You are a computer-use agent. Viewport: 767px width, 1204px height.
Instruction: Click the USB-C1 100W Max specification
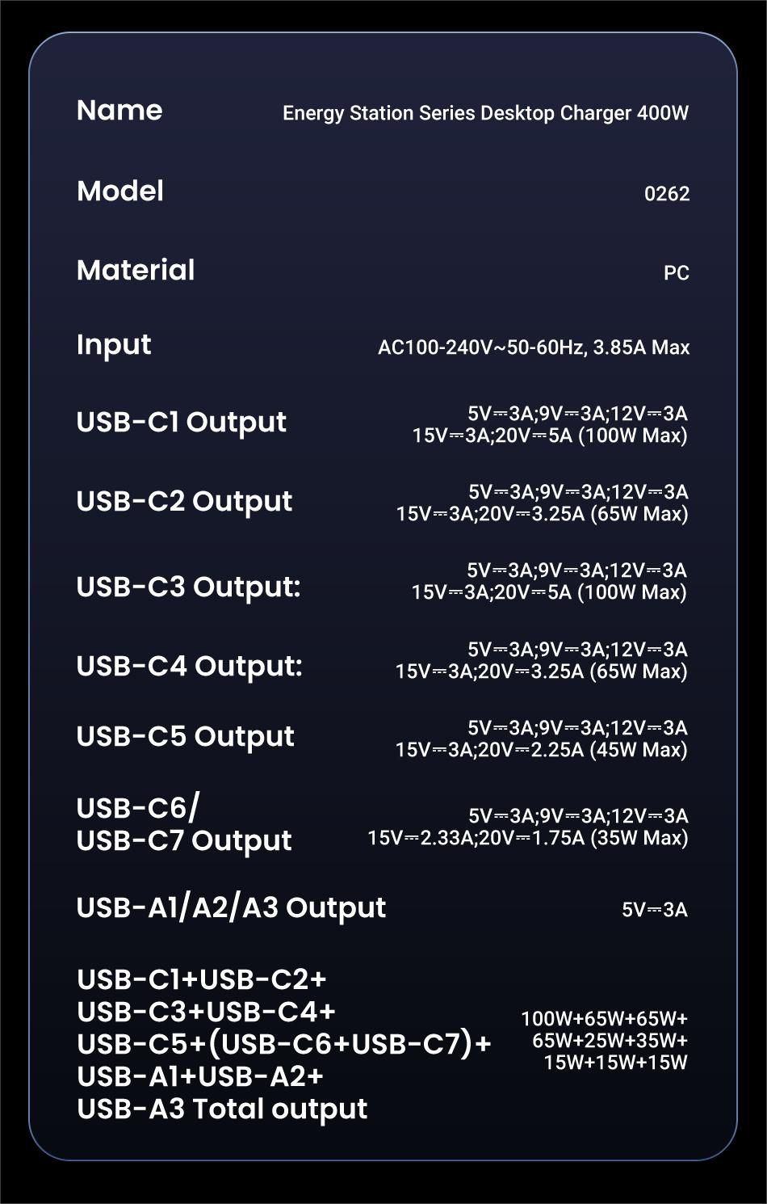550,425
